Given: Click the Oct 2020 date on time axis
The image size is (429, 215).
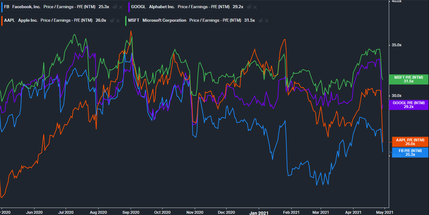Looking at the screenshot, I should click(x=162, y=212).
